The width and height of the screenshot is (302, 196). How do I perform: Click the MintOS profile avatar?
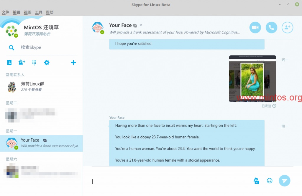point(12,31)
